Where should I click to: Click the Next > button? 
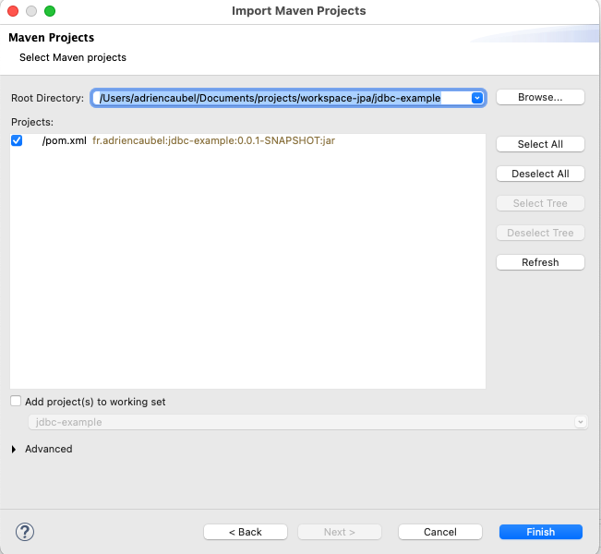(340, 532)
